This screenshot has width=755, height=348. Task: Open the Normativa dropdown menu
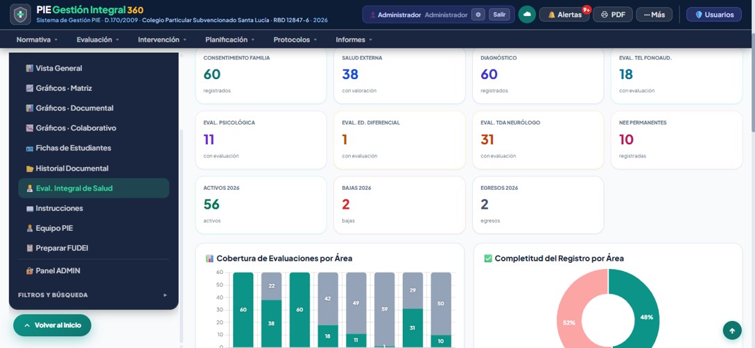pyautogui.click(x=37, y=40)
